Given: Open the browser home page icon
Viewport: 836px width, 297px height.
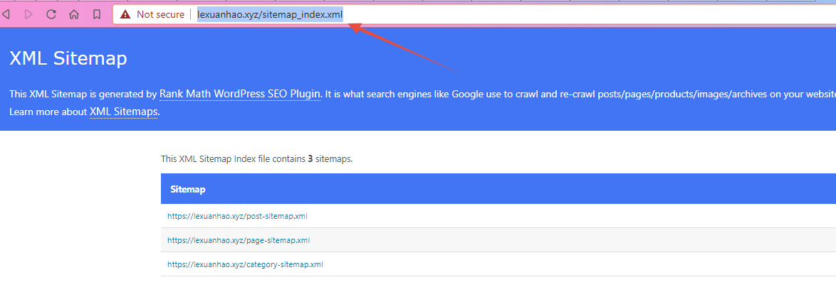Looking at the screenshot, I should [x=74, y=14].
